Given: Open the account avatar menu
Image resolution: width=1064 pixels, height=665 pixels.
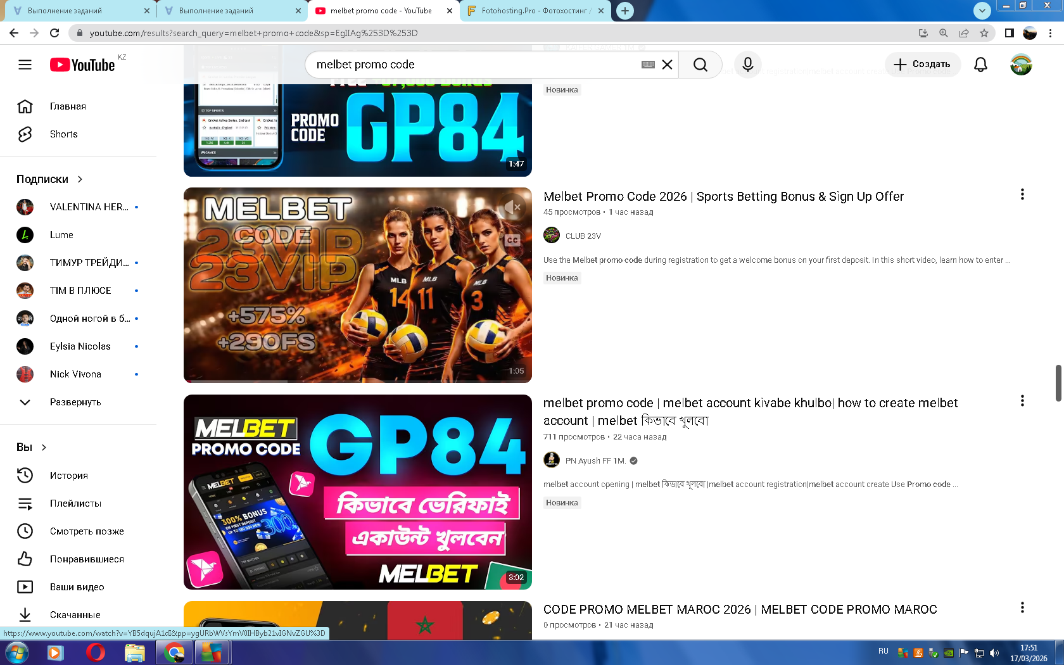Looking at the screenshot, I should (x=1021, y=65).
